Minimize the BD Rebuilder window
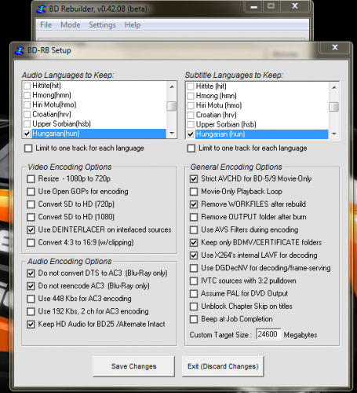The image size is (357, 393). click(253, 6)
